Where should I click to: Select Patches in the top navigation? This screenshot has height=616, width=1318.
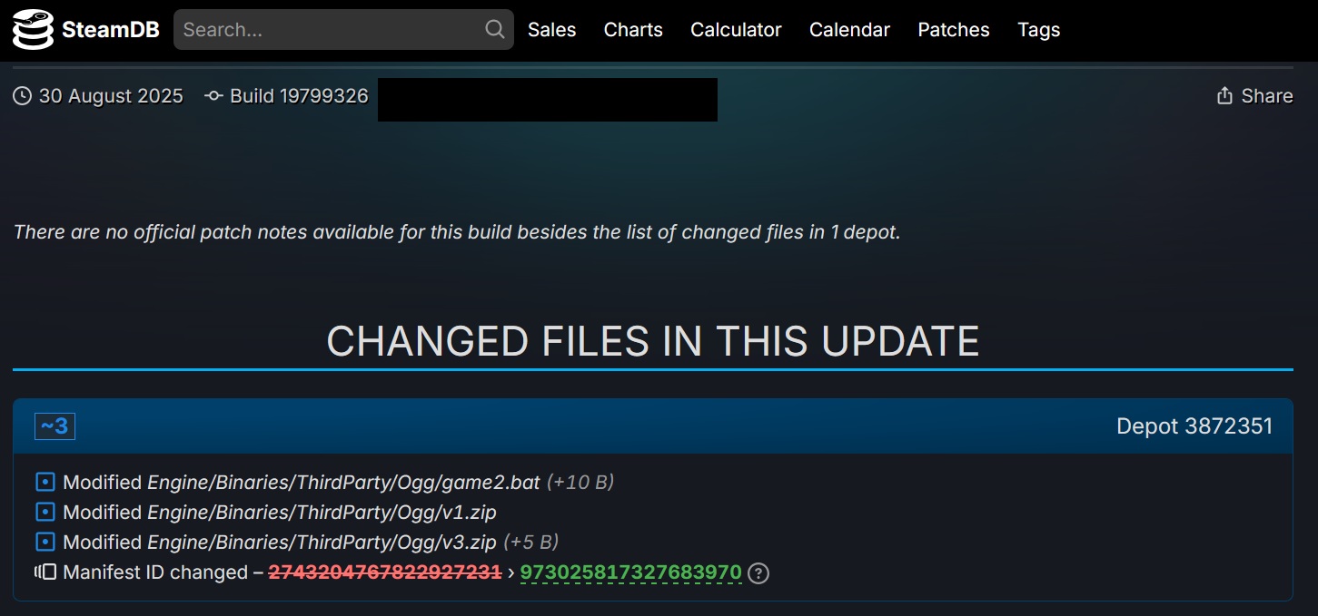[x=954, y=30]
